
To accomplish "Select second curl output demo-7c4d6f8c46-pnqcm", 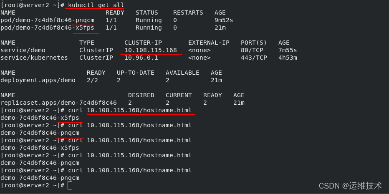I will tap(40, 133).
